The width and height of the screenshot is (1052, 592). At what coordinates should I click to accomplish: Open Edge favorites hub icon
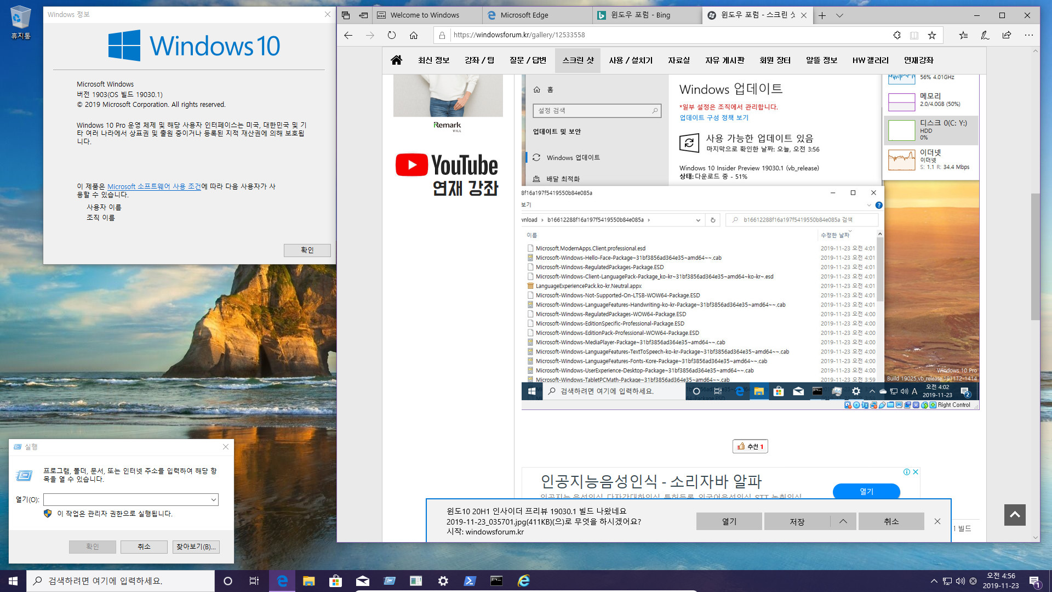pyautogui.click(x=964, y=35)
